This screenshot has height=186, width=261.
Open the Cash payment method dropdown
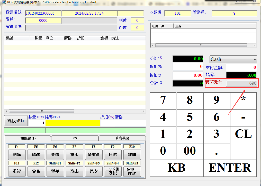tap(233, 59)
